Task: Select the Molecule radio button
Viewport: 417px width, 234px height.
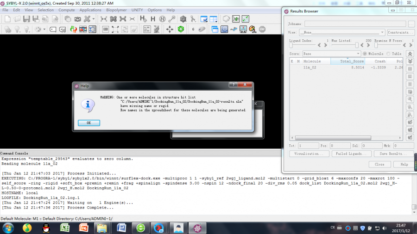Action: (x=365, y=54)
